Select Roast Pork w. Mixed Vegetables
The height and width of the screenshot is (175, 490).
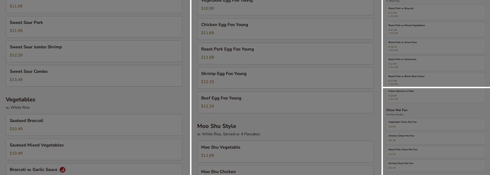click(x=436, y=29)
